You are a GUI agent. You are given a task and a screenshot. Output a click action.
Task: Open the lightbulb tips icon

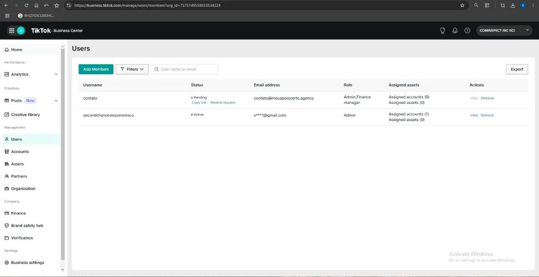(x=443, y=30)
